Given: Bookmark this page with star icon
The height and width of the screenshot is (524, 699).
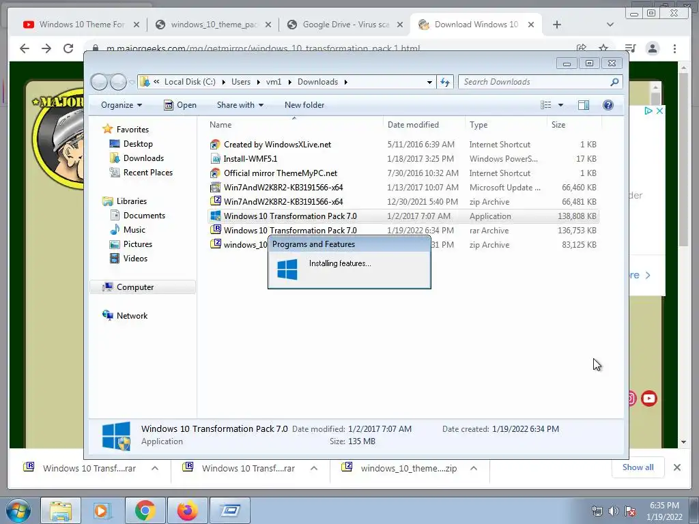Looking at the screenshot, I should (x=603, y=48).
